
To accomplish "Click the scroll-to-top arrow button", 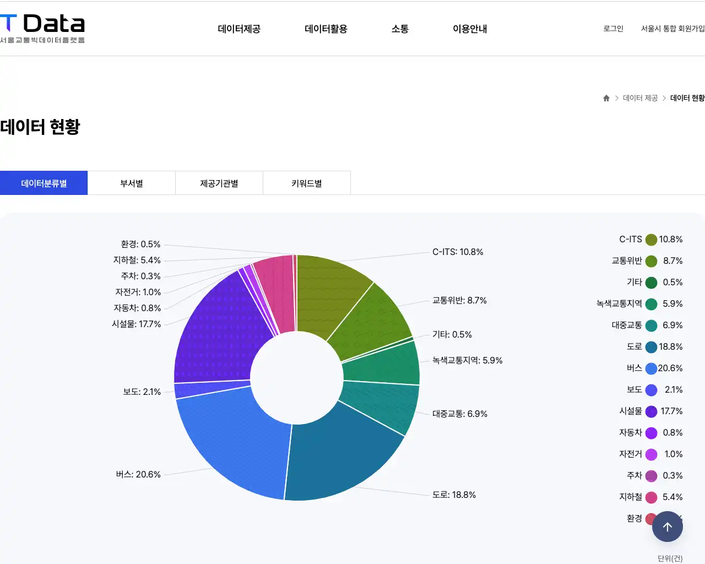I will tap(667, 527).
